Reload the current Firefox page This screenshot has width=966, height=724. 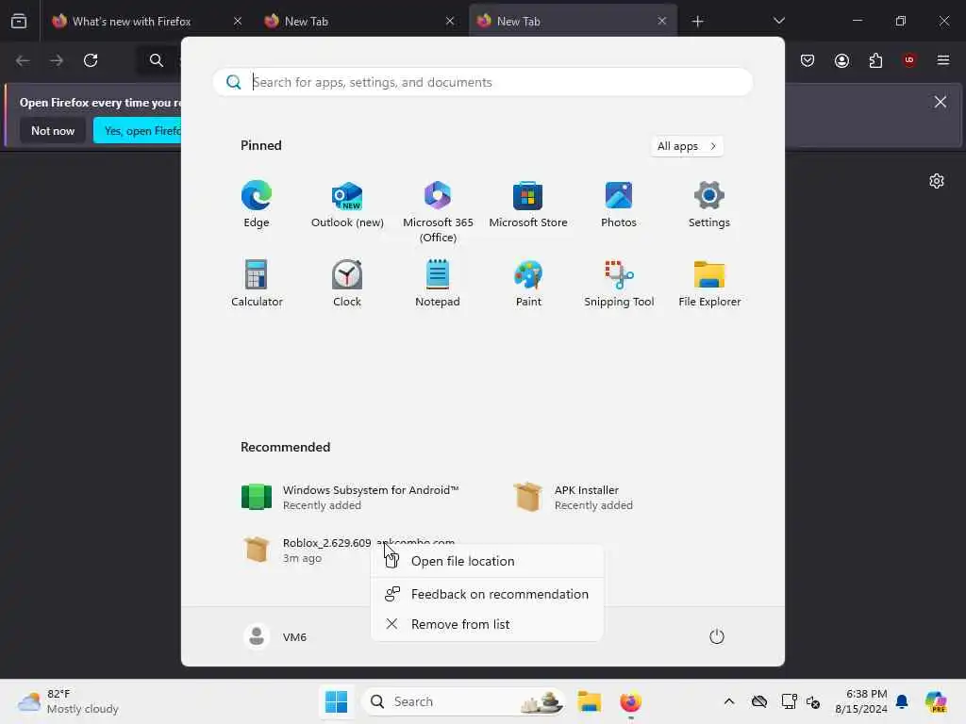pyautogui.click(x=91, y=60)
